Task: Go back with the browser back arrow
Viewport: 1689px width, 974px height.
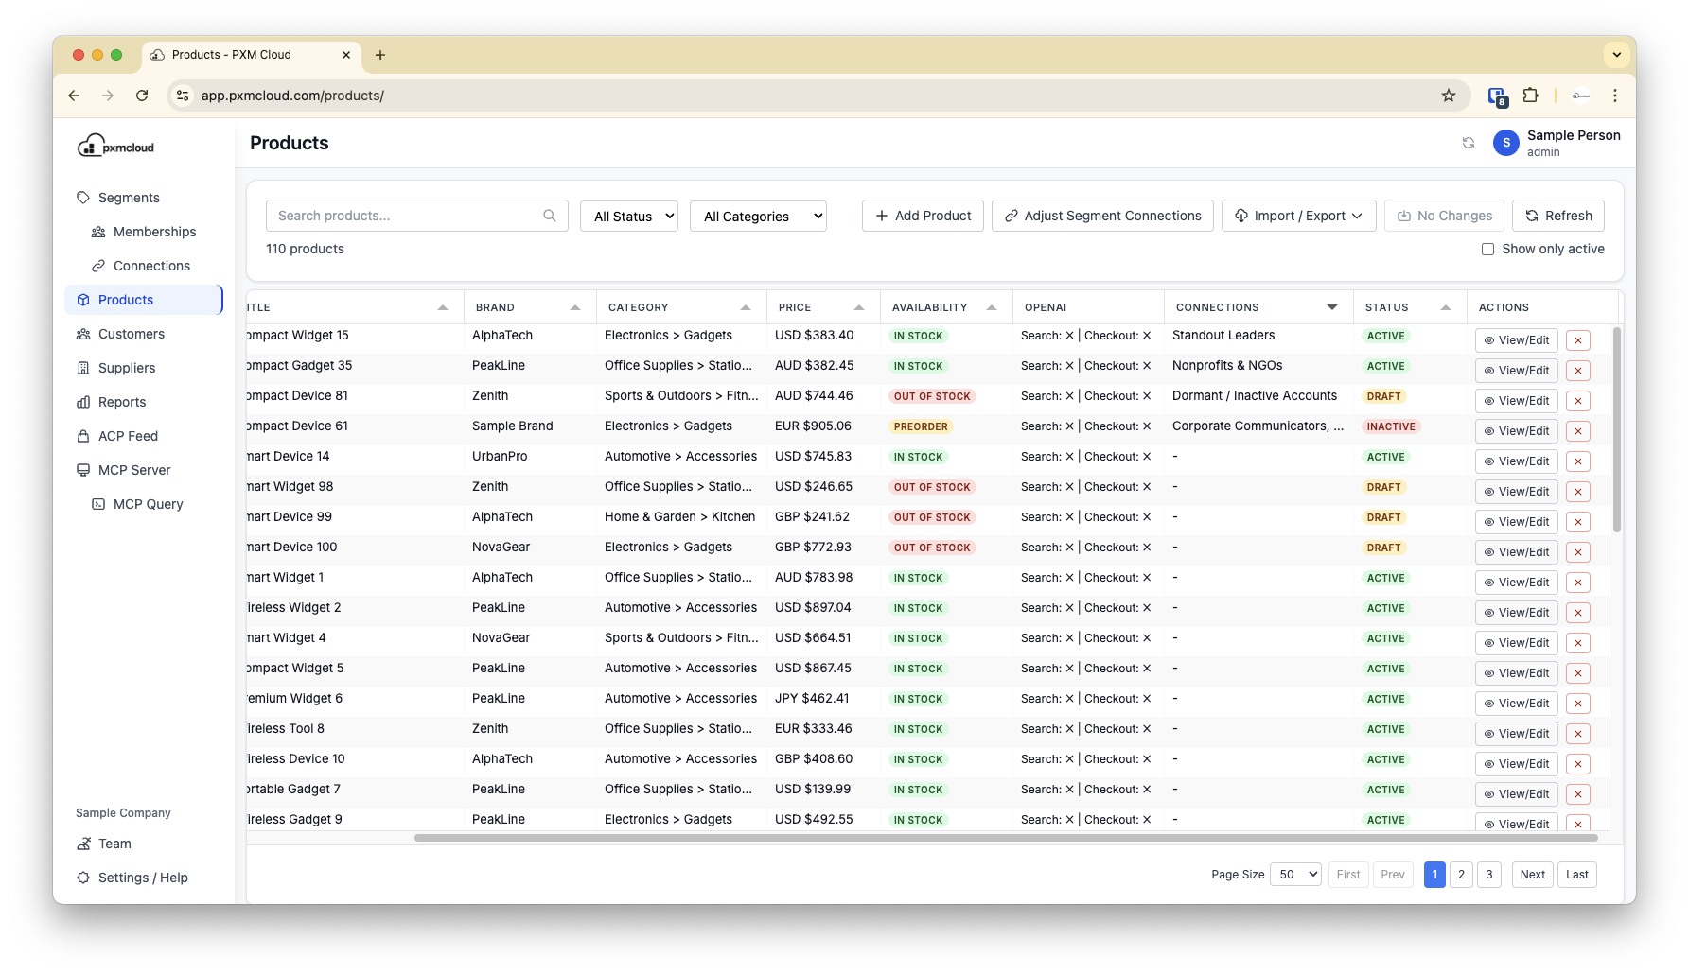Action: tap(74, 96)
